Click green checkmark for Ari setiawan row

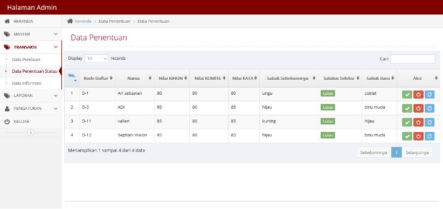tap(407, 95)
